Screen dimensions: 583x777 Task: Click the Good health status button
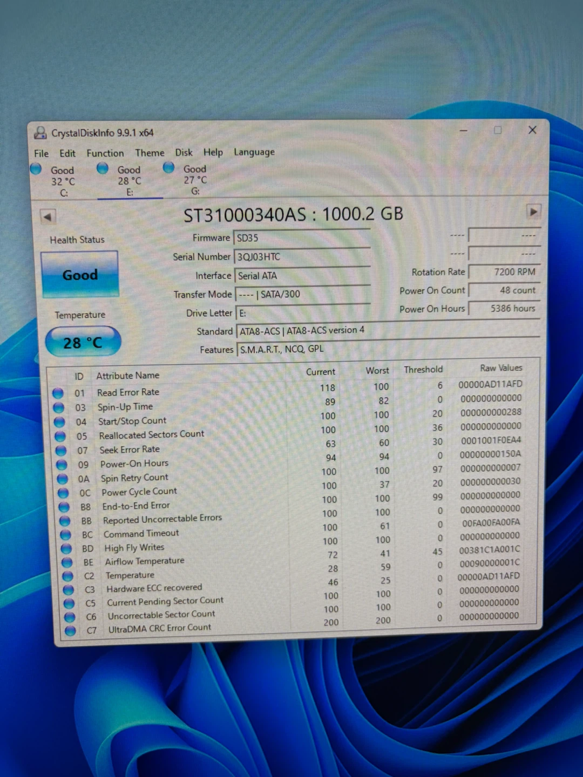[x=80, y=275]
